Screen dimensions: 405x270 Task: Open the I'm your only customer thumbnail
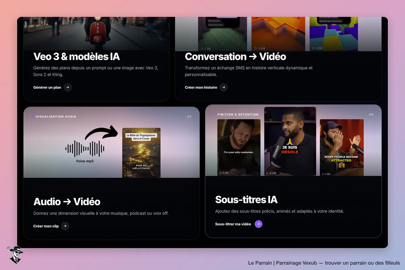239,147
